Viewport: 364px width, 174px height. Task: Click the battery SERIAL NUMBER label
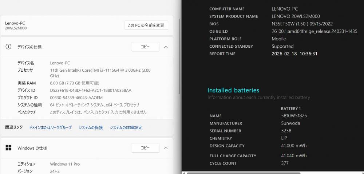[225, 131]
